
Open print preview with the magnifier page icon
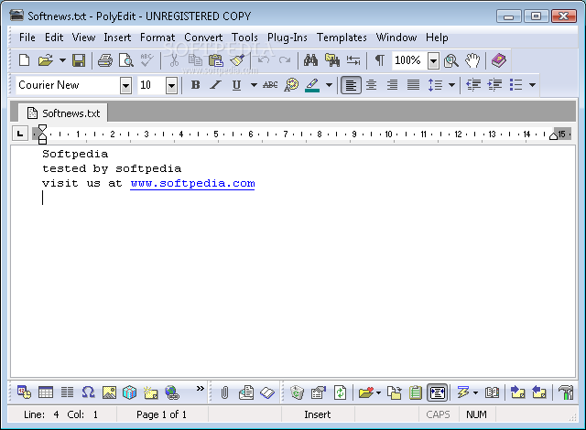(x=126, y=60)
